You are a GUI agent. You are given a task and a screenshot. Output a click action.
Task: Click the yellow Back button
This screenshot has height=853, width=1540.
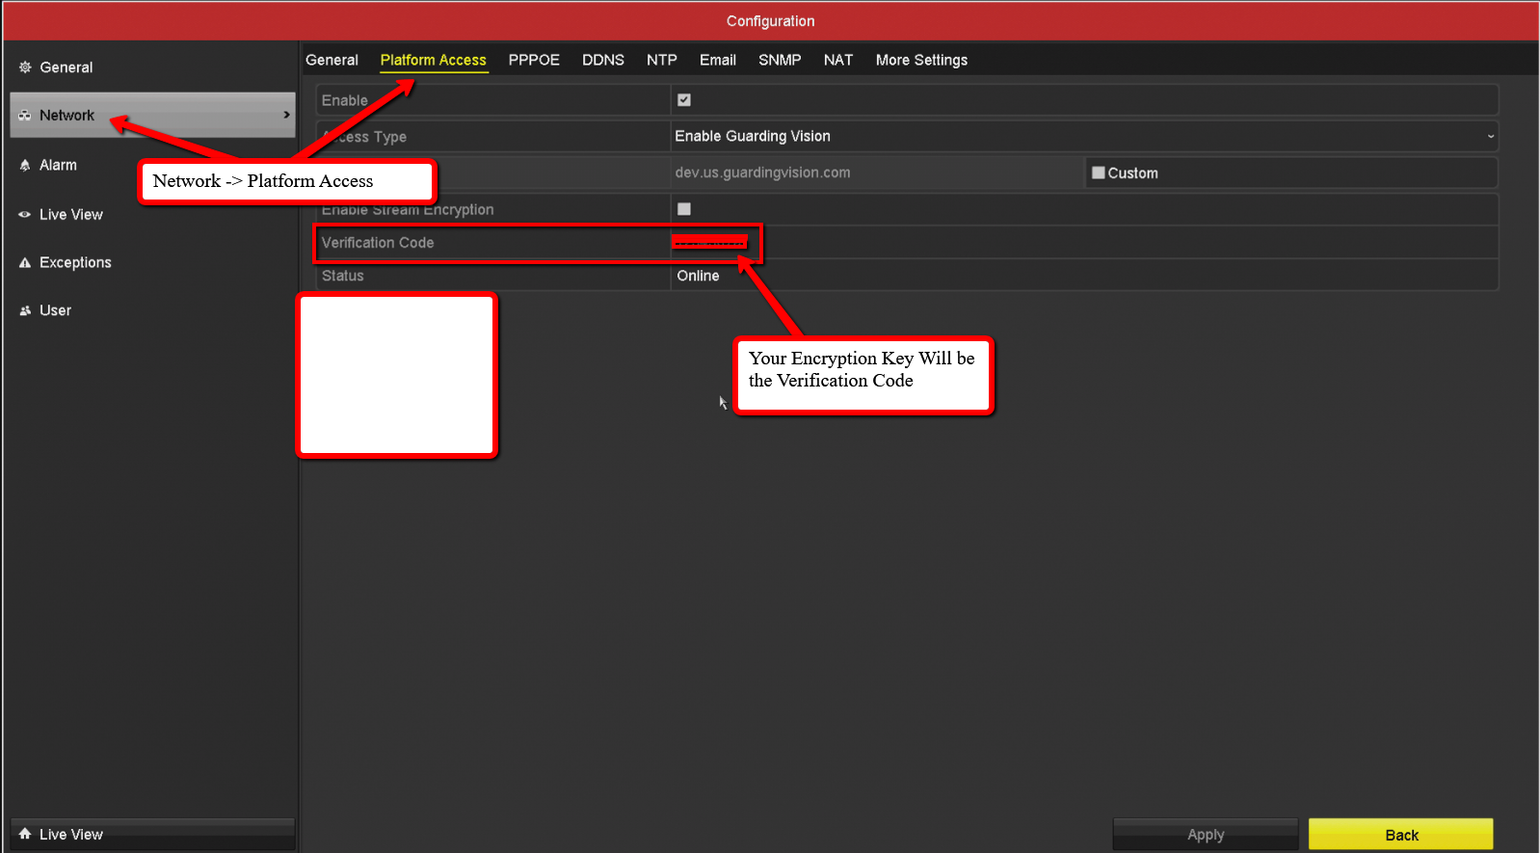[1400, 835]
